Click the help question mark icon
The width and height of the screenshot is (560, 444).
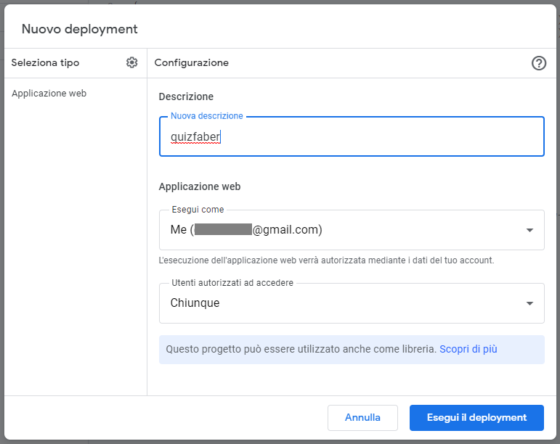click(x=538, y=63)
